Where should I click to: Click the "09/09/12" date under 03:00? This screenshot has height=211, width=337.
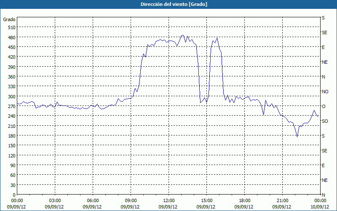(x=54, y=207)
